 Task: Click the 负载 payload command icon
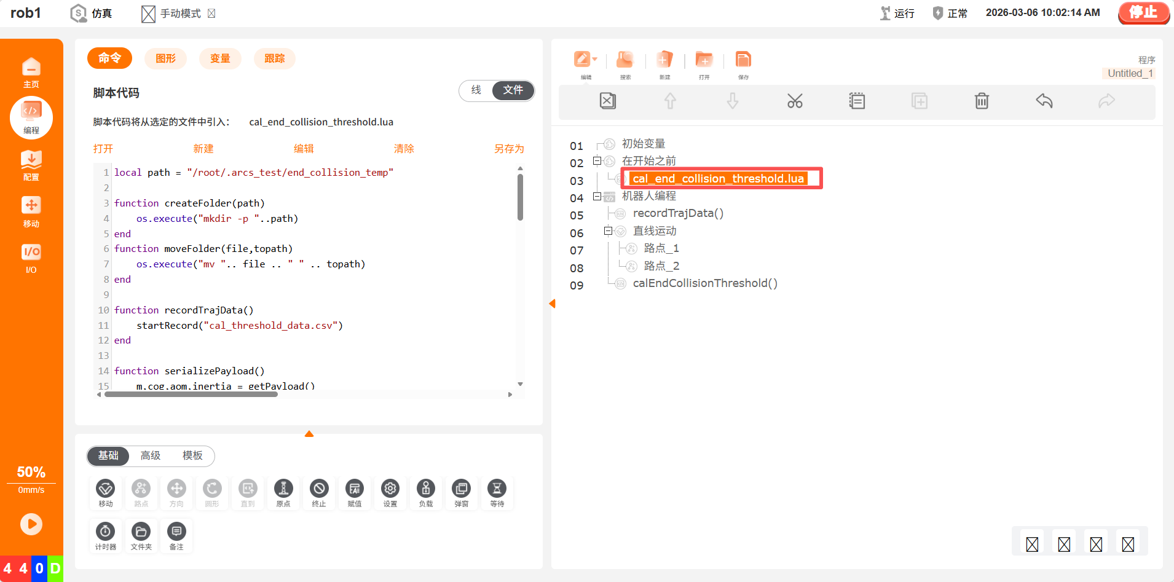425,489
